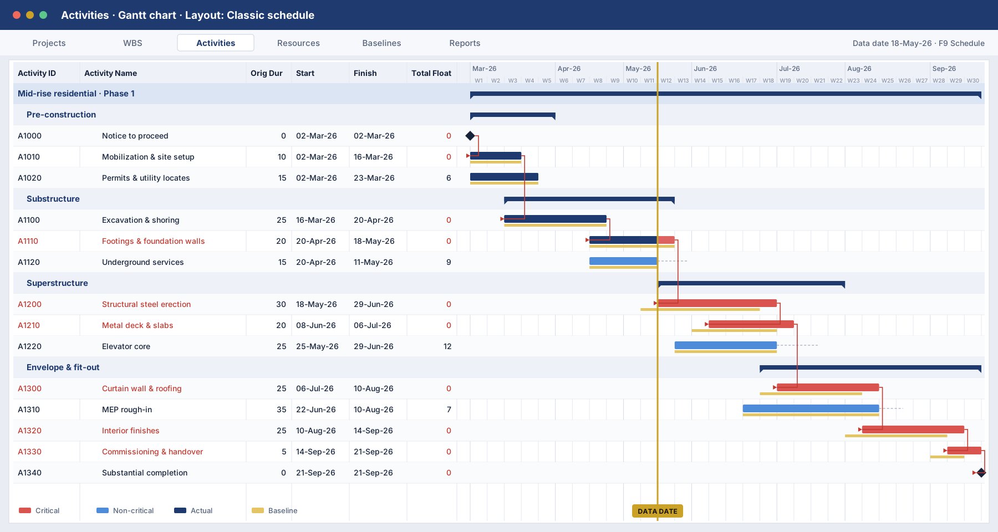Click the Baseline legend yellow swatch
This screenshot has width=998, height=532.
(x=258, y=510)
